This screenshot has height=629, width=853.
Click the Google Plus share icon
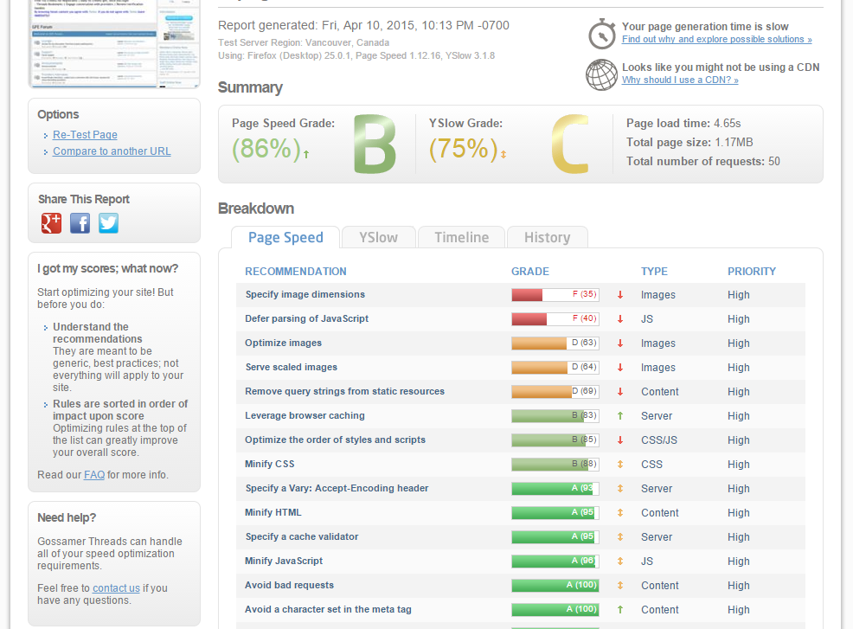pos(52,223)
